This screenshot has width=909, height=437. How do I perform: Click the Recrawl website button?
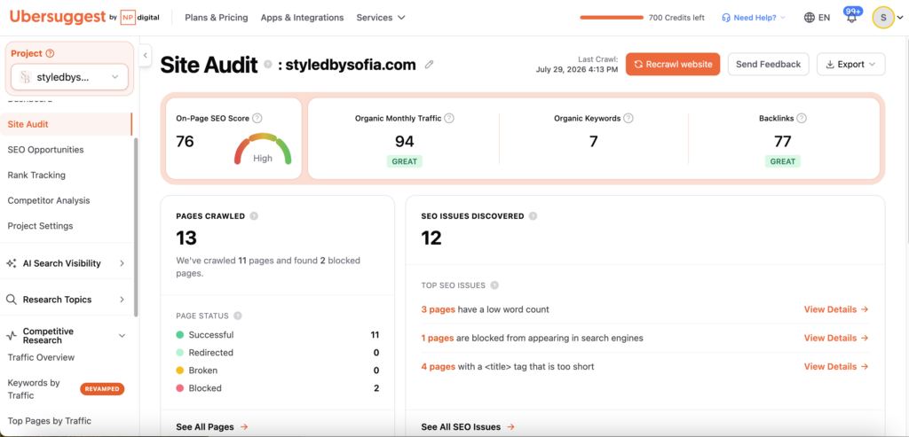[x=673, y=64]
